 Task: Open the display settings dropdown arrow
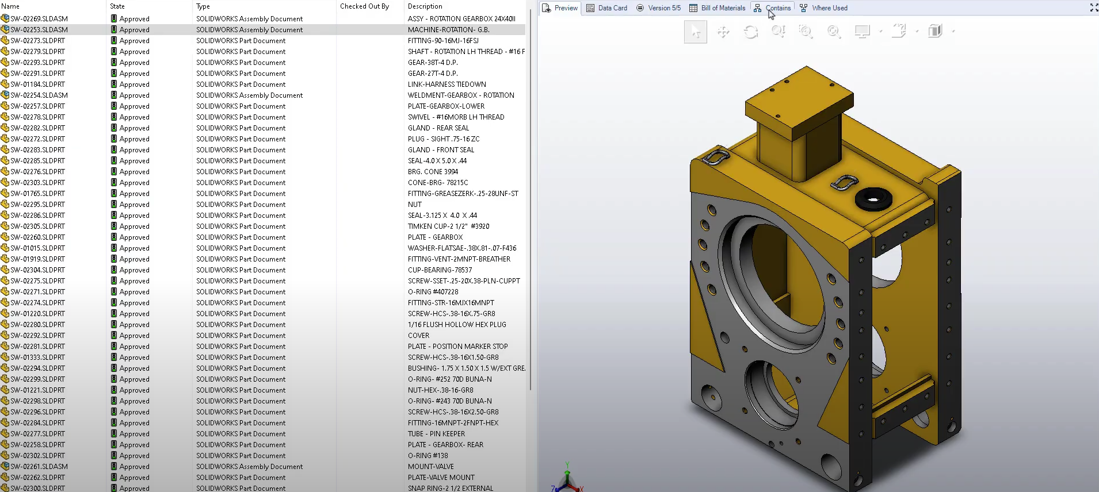click(881, 32)
